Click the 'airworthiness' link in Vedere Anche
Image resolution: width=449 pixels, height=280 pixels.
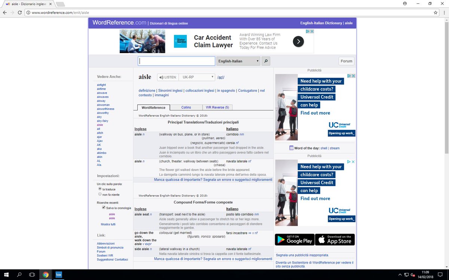point(106,109)
